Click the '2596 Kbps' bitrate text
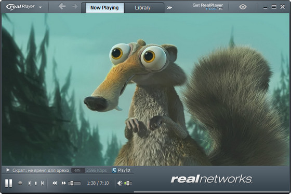 [x=96, y=170]
